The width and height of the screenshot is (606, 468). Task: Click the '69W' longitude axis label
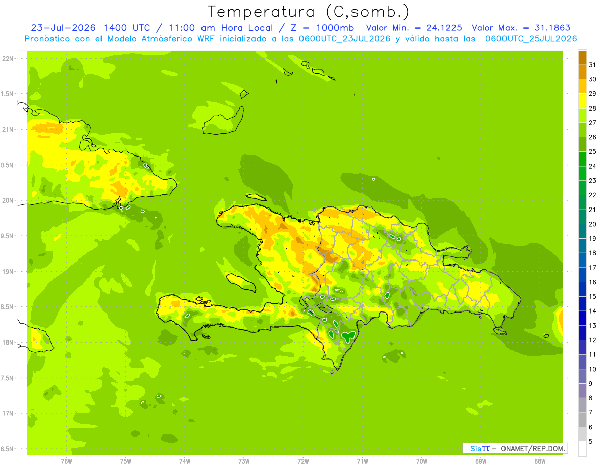point(480,461)
